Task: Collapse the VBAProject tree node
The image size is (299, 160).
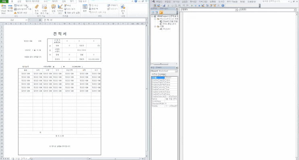Action: [152, 17]
